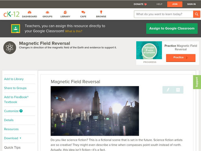Click the Customize help question mark icon
Viewport: 201px width, 151px height.
click(x=21, y=111)
